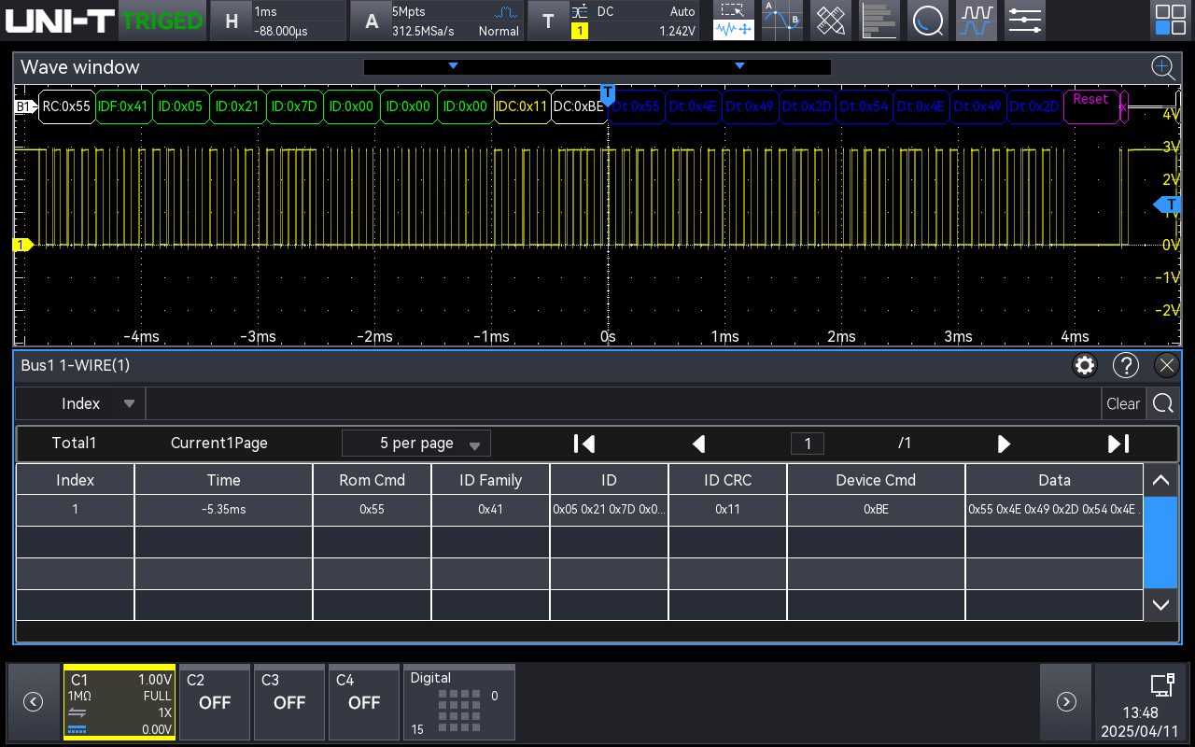Click the blue table scrollbar thumb
Viewport: 1195px width, 747px height.
click(1160, 543)
